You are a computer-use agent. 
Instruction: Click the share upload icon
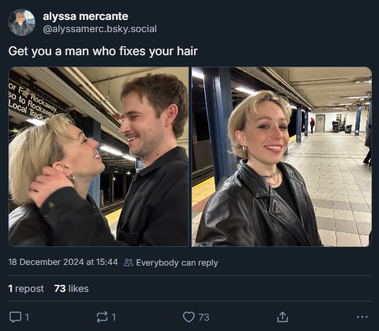click(283, 317)
